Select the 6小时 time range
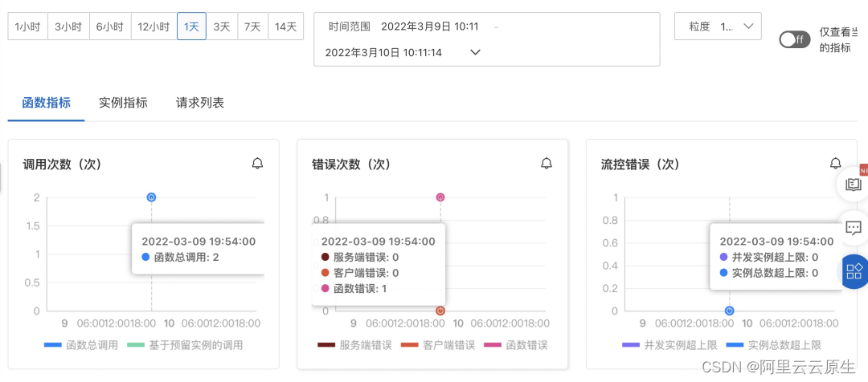Image resolution: width=868 pixels, height=382 pixels. pos(110,26)
